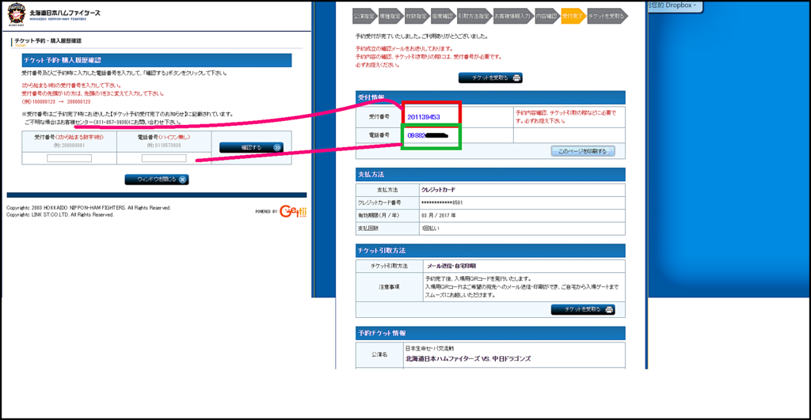Select the 席種指定 step in progress bar
Image resolution: width=811 pixels, height=420 pixels.
click(x=390, y=16)
